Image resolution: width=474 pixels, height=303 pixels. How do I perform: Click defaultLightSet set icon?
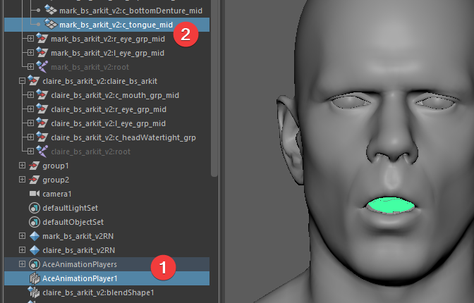(35, 208)
